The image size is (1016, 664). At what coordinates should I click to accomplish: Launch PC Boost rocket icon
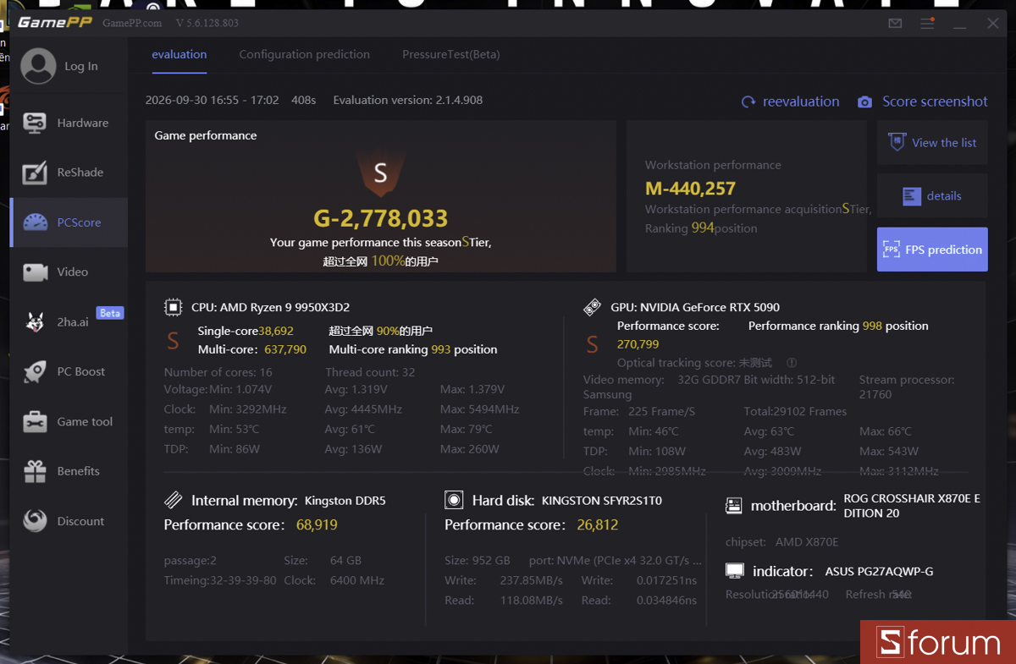35,372
